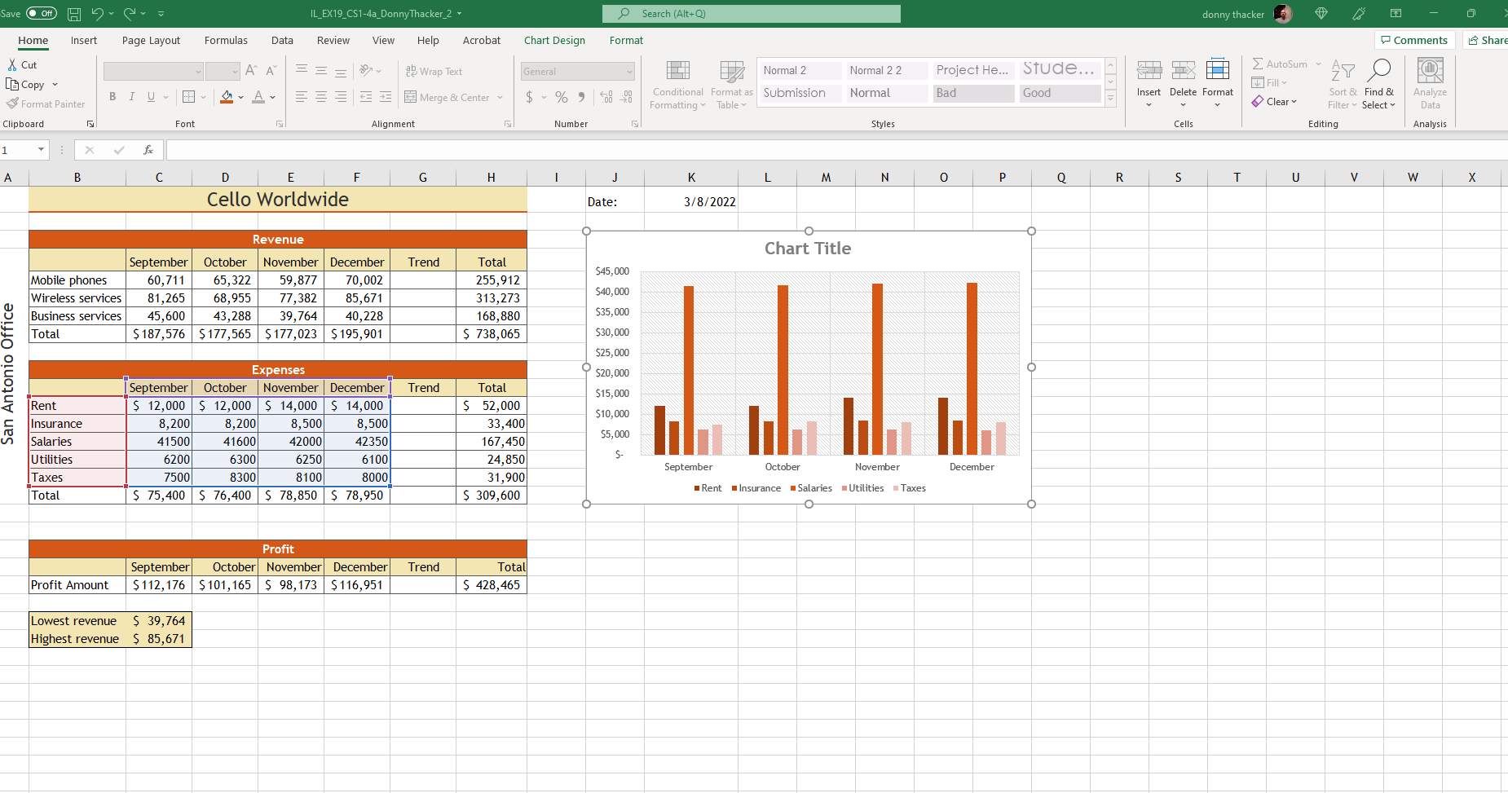1508x793 pixels.
Task: Open Format as Table gallery
Action: (731, 85)
